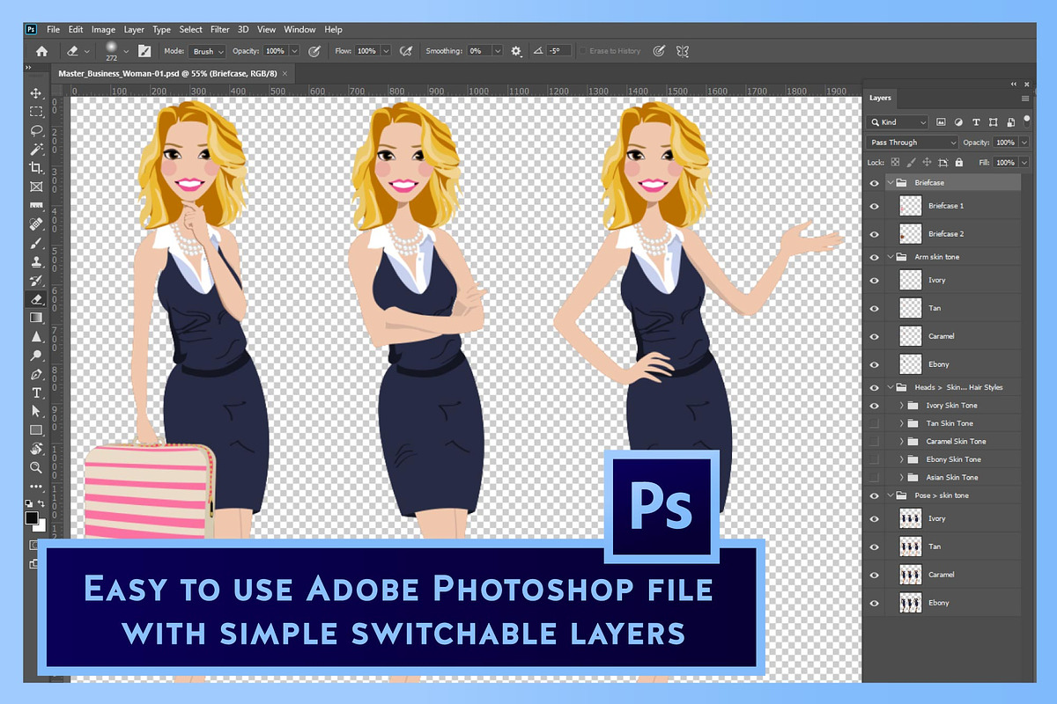Open the Smoothing dropdown arrow

tap(498, 52)
